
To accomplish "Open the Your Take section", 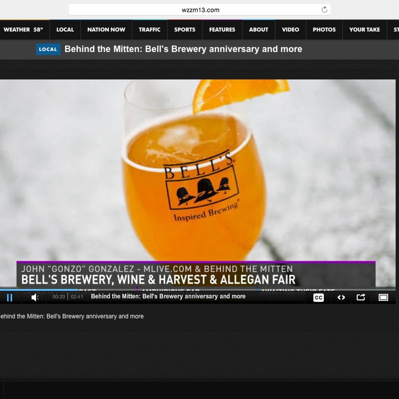I will point(365,30).
